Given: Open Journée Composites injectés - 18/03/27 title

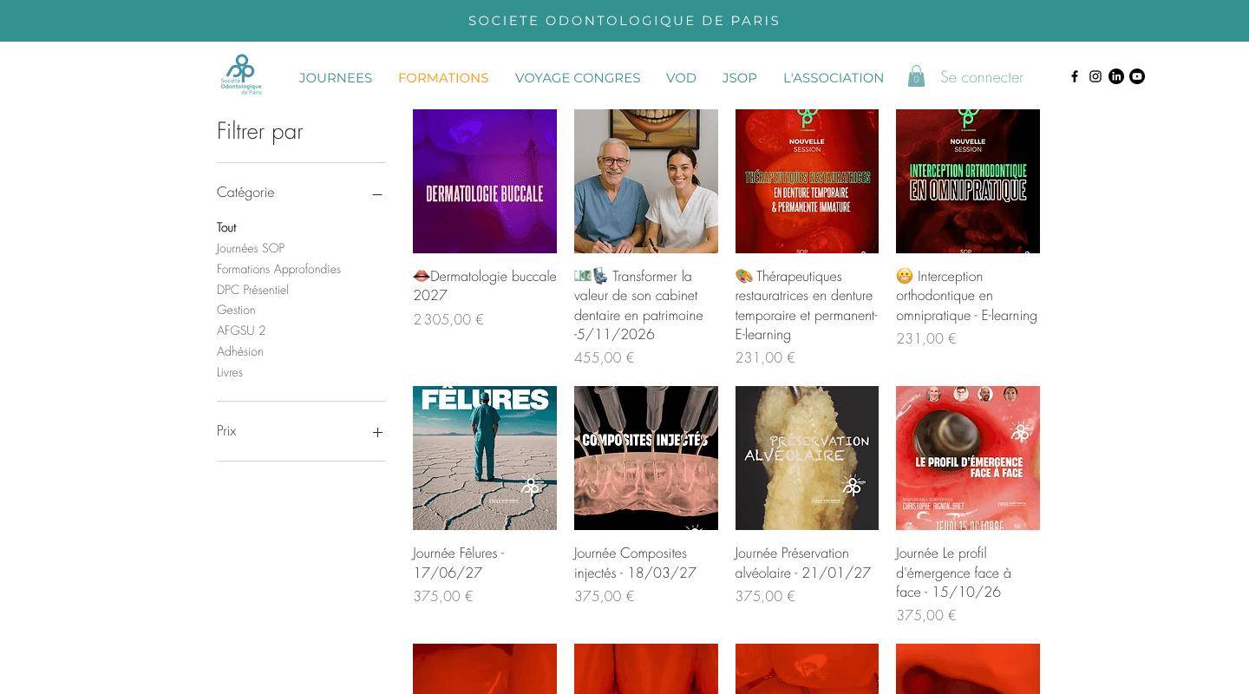Looking at the screenshot, I should tap(636, 563).
